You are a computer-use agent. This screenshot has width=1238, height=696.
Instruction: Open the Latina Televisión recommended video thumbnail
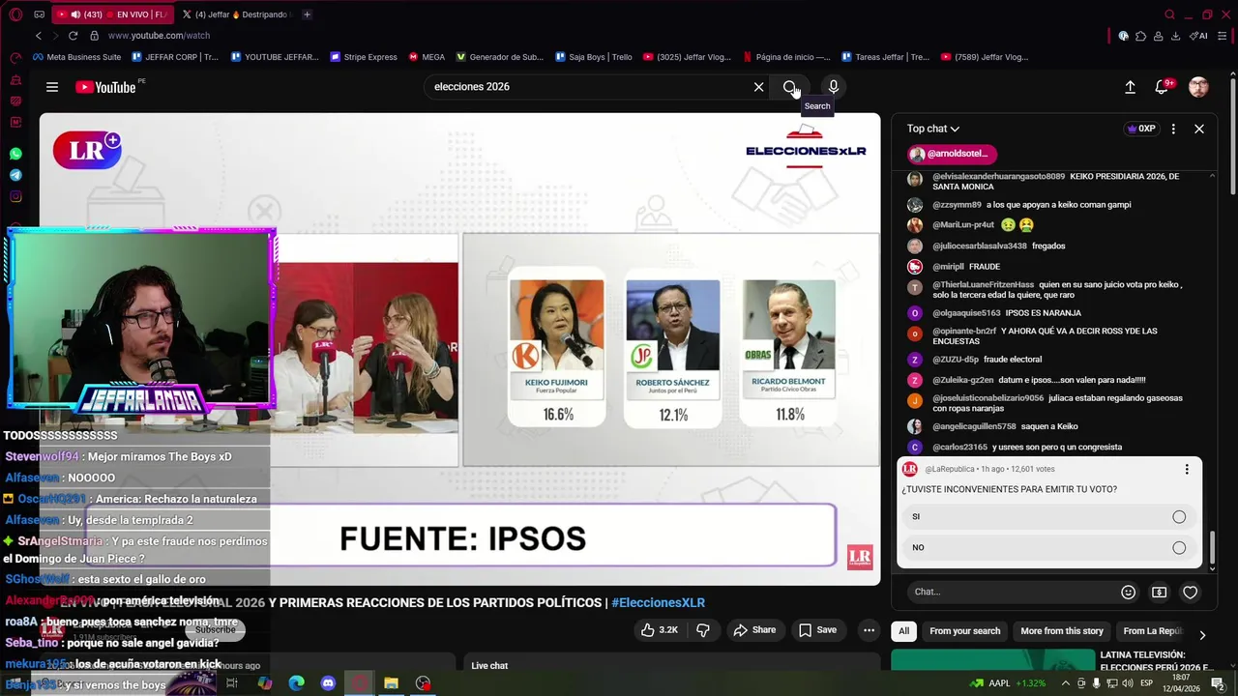tap(991, 661)
